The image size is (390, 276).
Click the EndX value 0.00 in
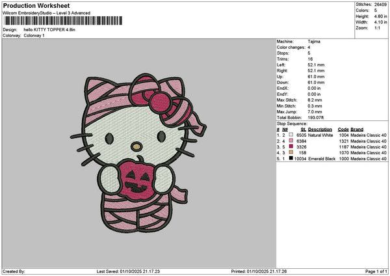point(314,89)
